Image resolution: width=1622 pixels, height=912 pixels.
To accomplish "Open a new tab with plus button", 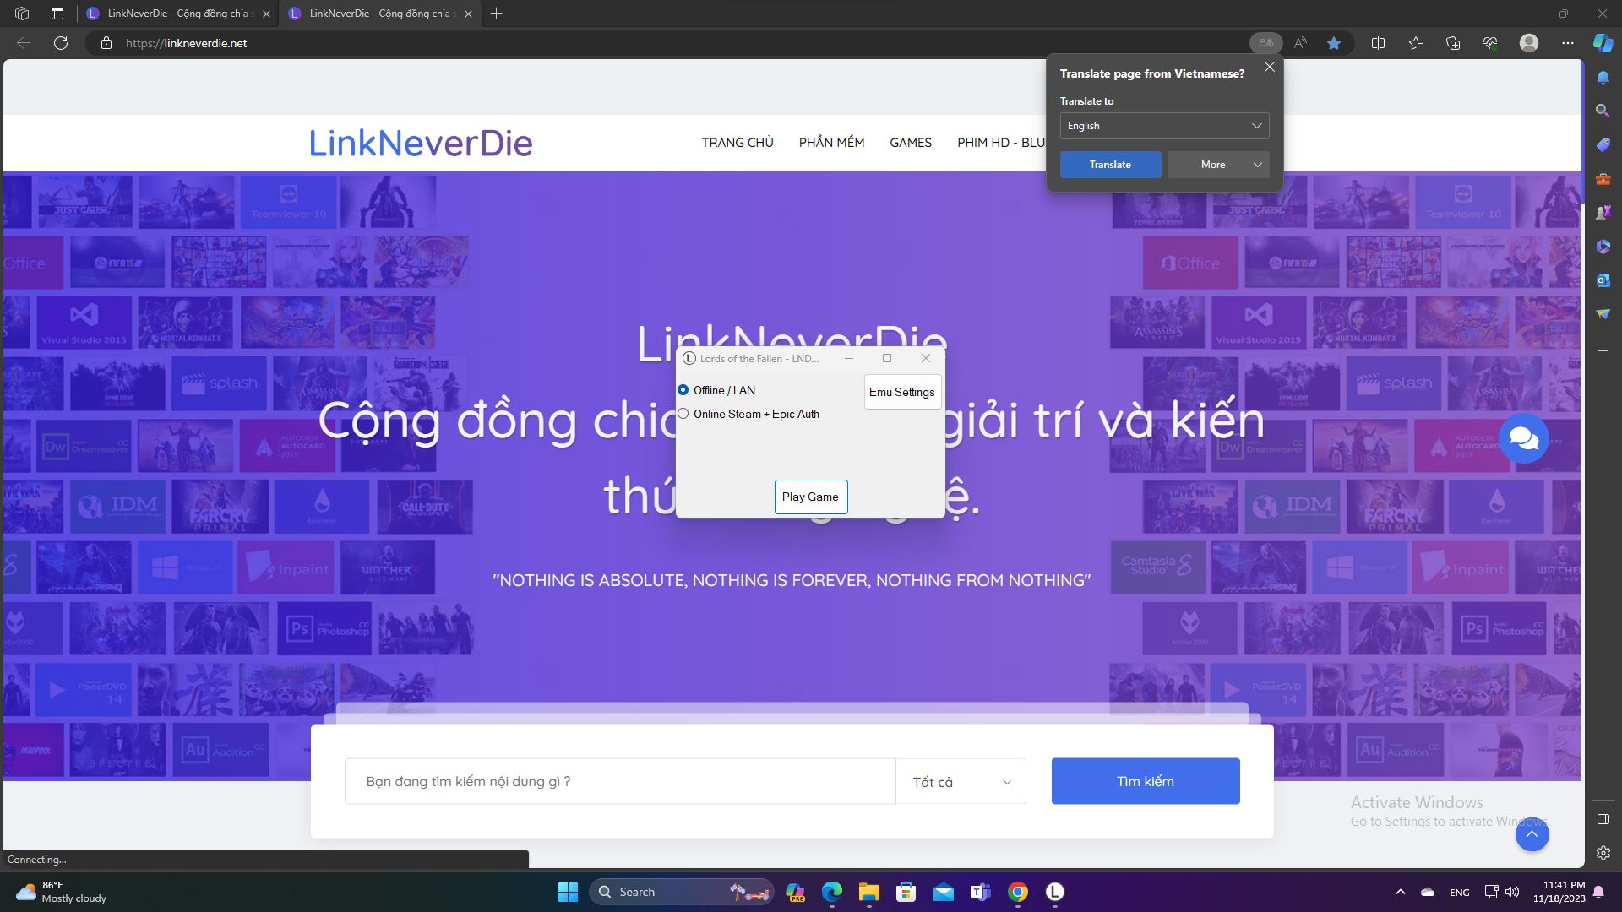I will 496,14.
